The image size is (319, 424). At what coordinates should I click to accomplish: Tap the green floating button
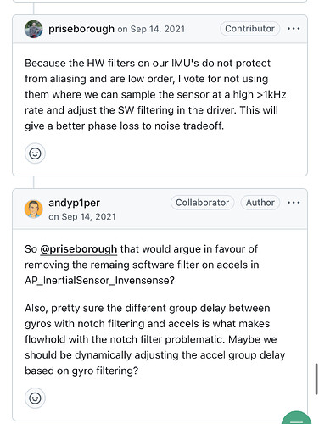pyautogui.click(x=297, y=418)
